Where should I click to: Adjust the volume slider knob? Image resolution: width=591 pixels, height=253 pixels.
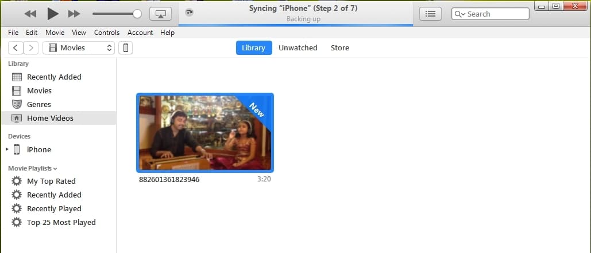137,14
